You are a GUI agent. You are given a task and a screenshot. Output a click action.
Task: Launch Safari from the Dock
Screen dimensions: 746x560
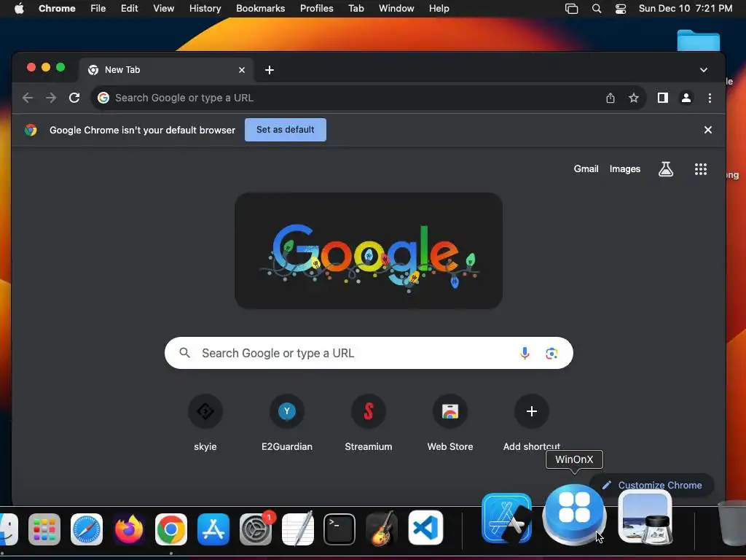tap(87, 529)
